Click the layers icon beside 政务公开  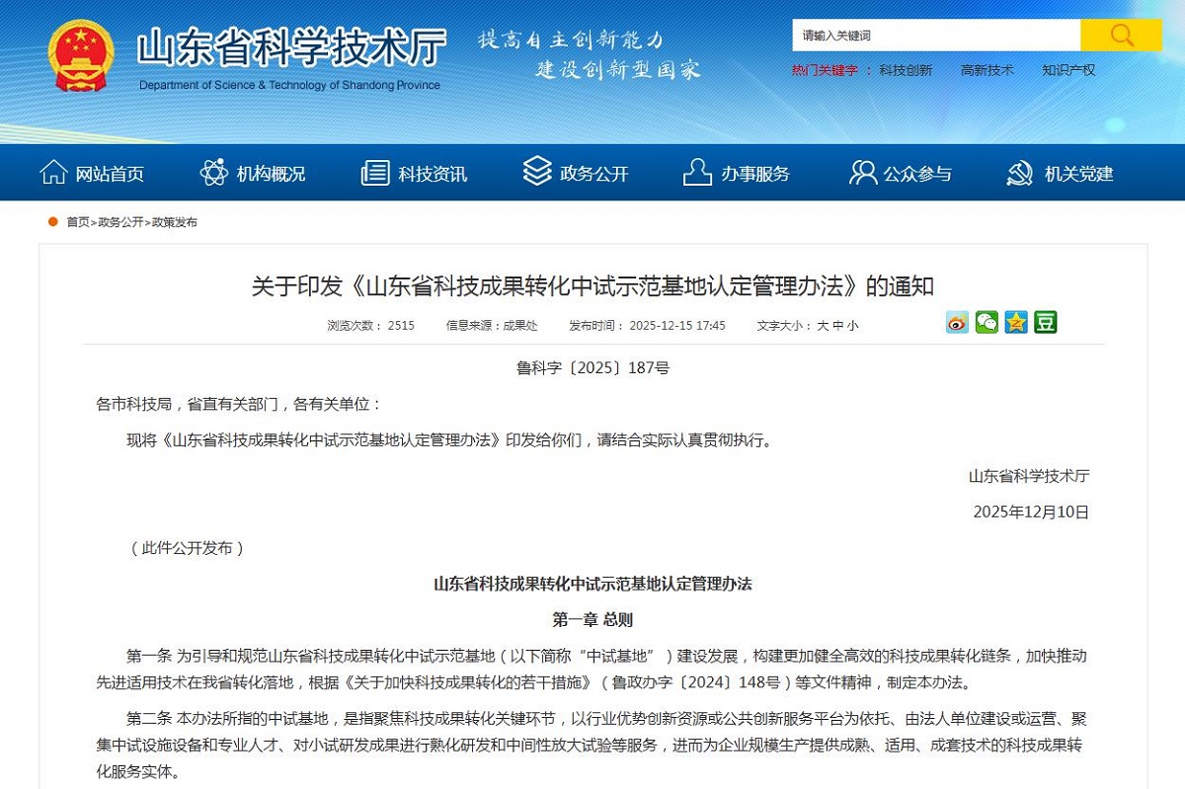[534, 172]
